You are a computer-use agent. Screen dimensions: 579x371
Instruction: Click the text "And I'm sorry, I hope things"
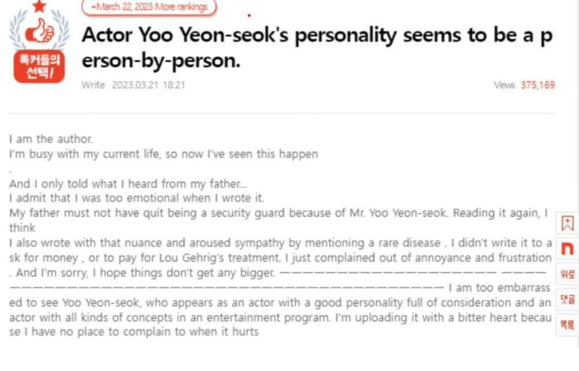145,273
